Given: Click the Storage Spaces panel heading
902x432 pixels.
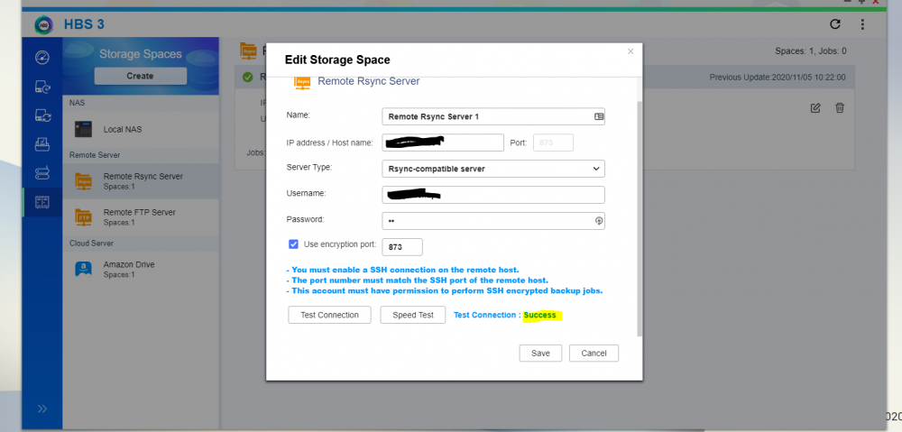Looking at the screenshot, I should point(141,54).
